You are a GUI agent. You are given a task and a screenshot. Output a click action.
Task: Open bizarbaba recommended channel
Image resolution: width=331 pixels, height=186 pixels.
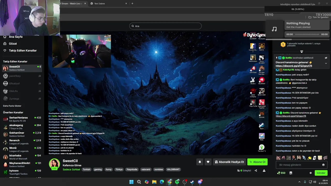(x=22, y=157)
